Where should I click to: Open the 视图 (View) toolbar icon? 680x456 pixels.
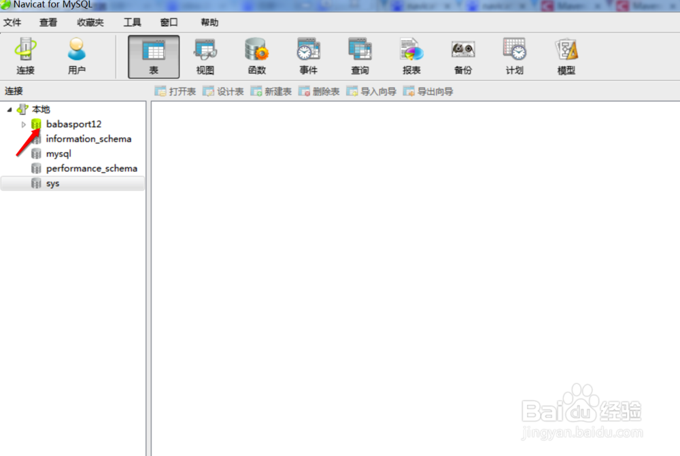click(205, 56)
